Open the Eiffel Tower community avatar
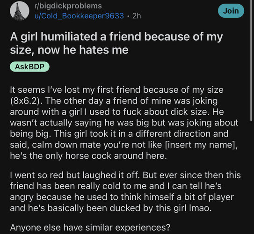 (20, 11)
